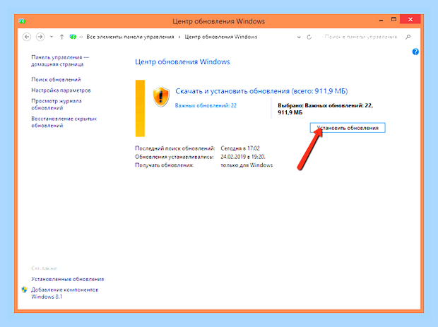
Task: Click 'Все элементы панели управления' breadcrumb
Action: click(x=130, y=37)
